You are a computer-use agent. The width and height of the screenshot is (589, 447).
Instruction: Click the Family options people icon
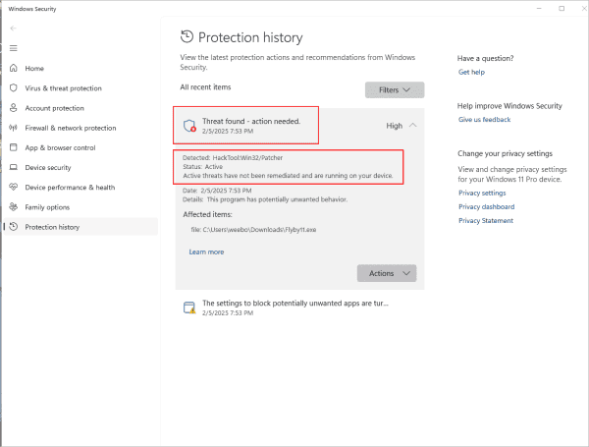(14, 206)
